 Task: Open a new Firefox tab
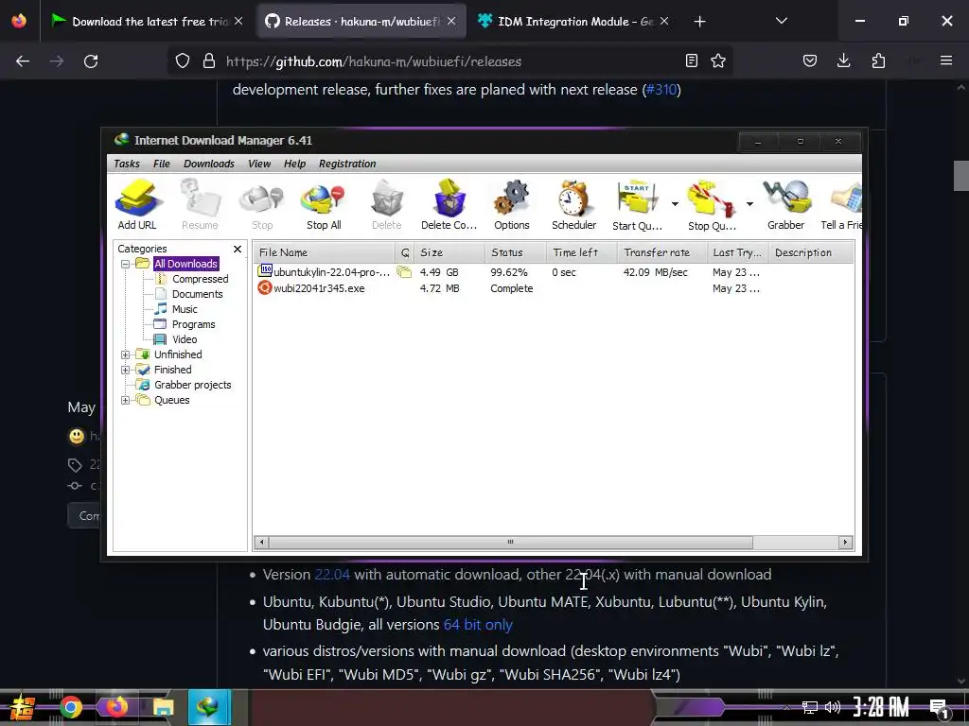point(699,22)
